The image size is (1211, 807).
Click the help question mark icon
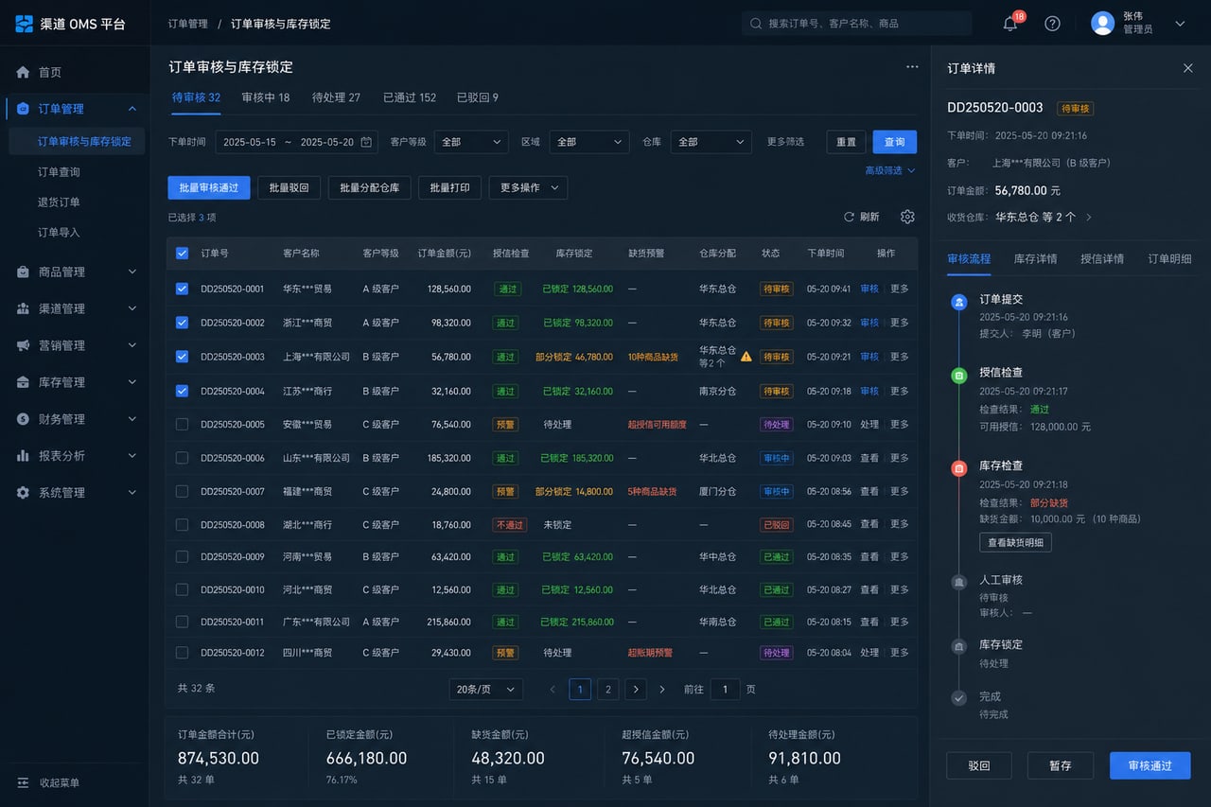(x=1052, y=24)
